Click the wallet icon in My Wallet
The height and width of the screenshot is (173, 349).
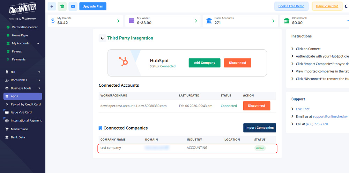(132, 21)
